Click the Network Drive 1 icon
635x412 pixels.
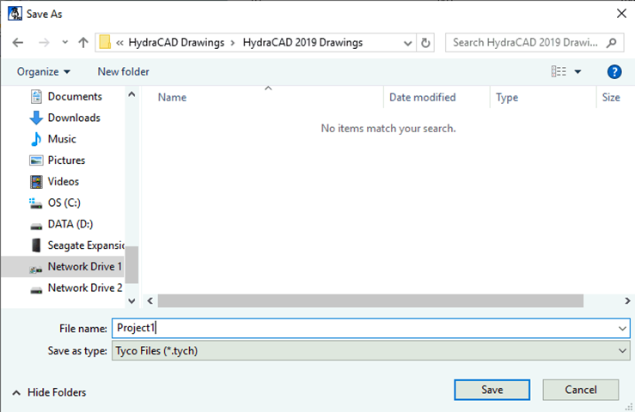tap(35, 269)
